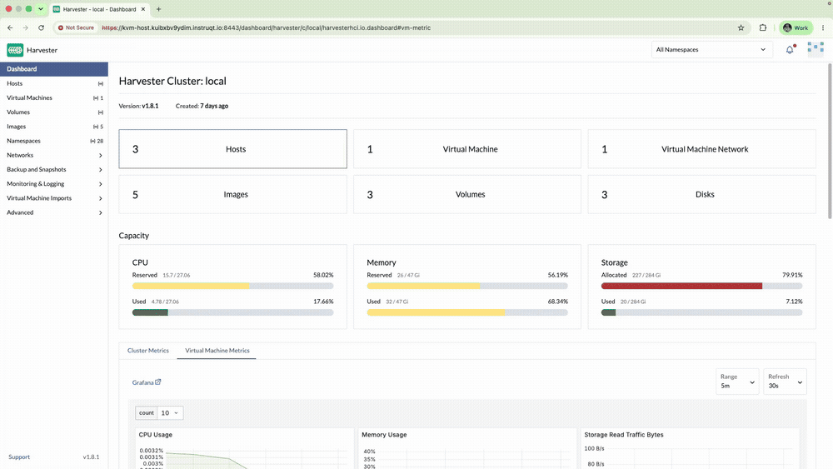Screen dimensions: 833x469
Task: Open the tab search chevron
Action: click(x=40, y=9)
